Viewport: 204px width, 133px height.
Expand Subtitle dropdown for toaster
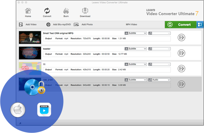click(136, 49)
